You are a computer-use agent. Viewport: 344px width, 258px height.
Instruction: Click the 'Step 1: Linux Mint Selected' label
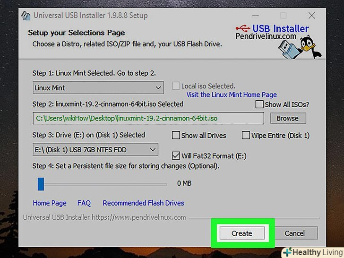click(x=94, y=73)
